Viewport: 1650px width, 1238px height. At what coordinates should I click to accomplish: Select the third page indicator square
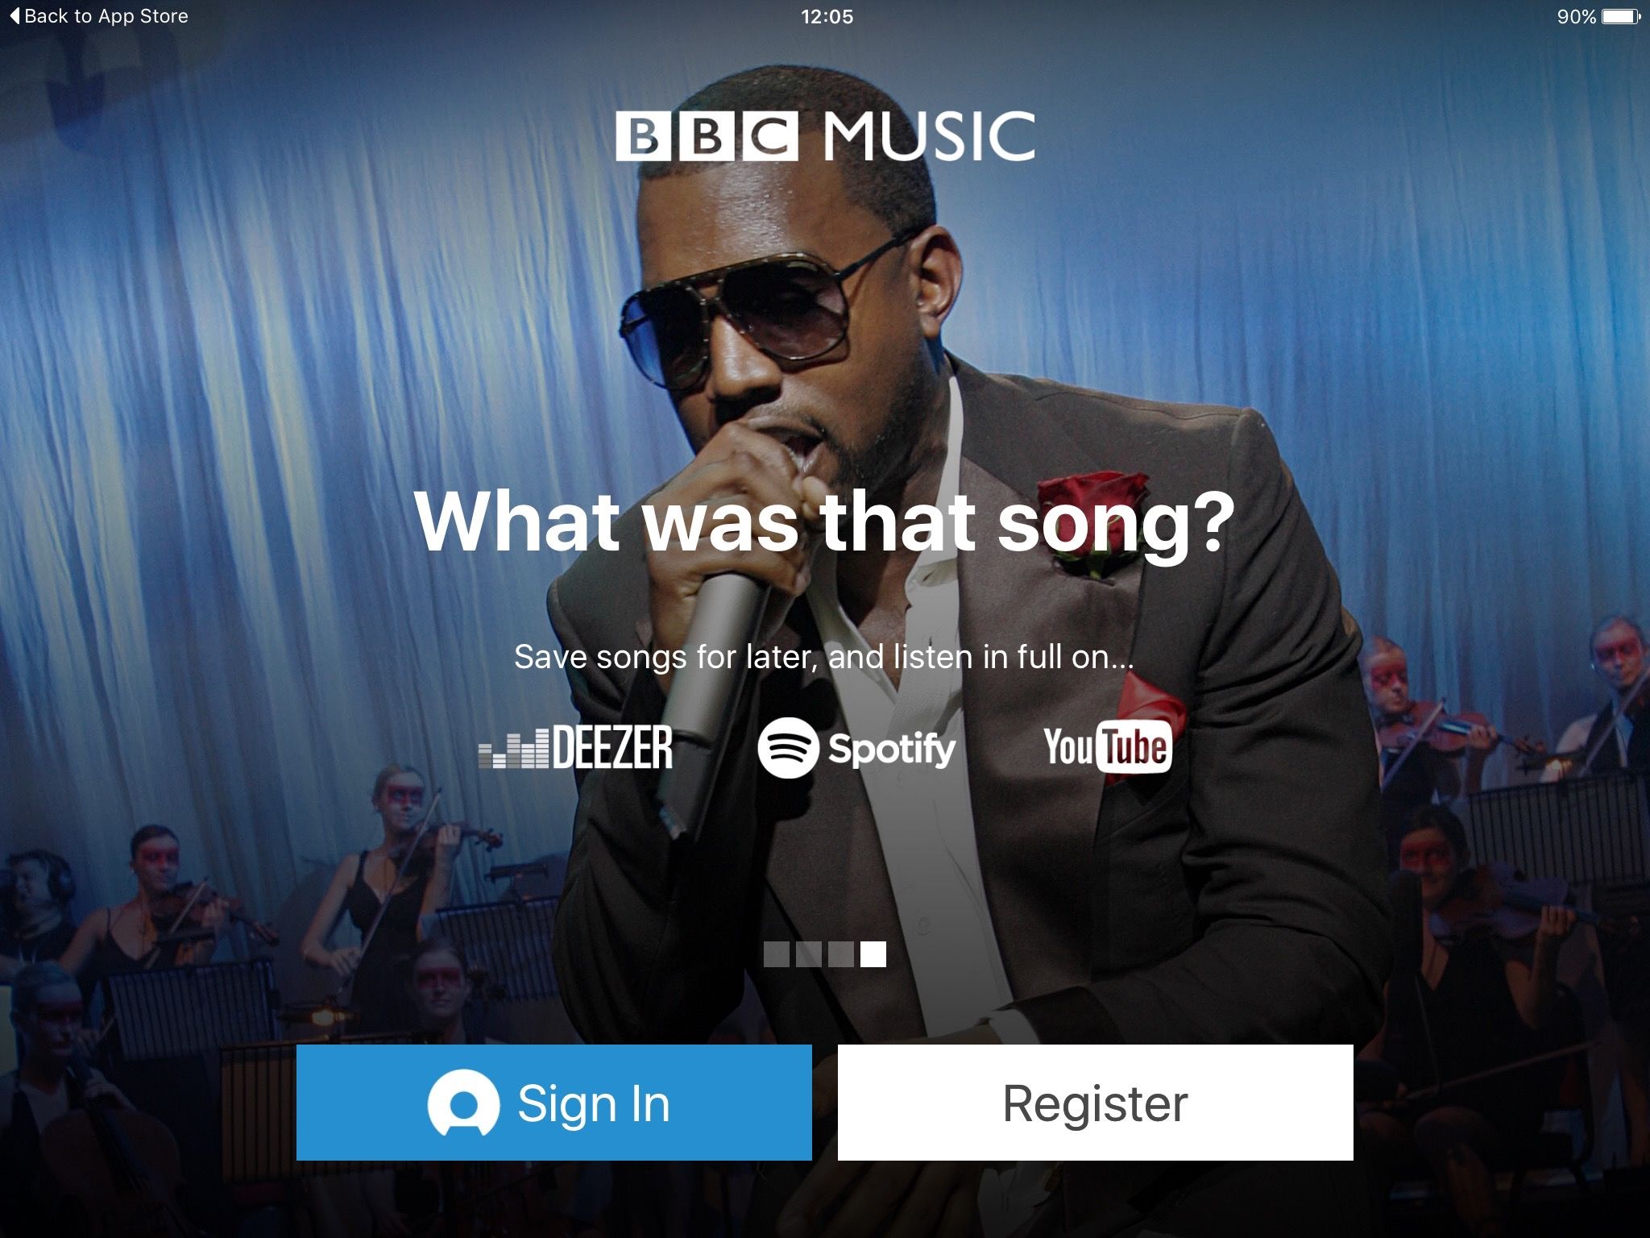pyautogui.click(x=841, y=954)
